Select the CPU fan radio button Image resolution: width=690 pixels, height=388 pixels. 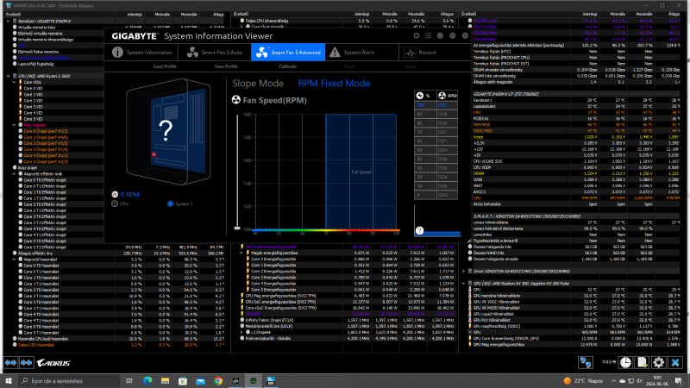click(x=115, y=203)
